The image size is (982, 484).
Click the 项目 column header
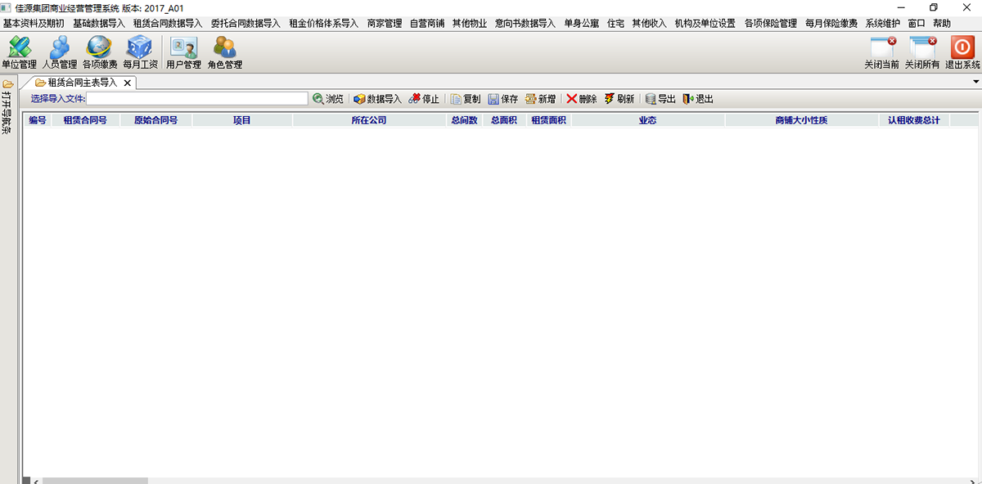pos(242,120)
